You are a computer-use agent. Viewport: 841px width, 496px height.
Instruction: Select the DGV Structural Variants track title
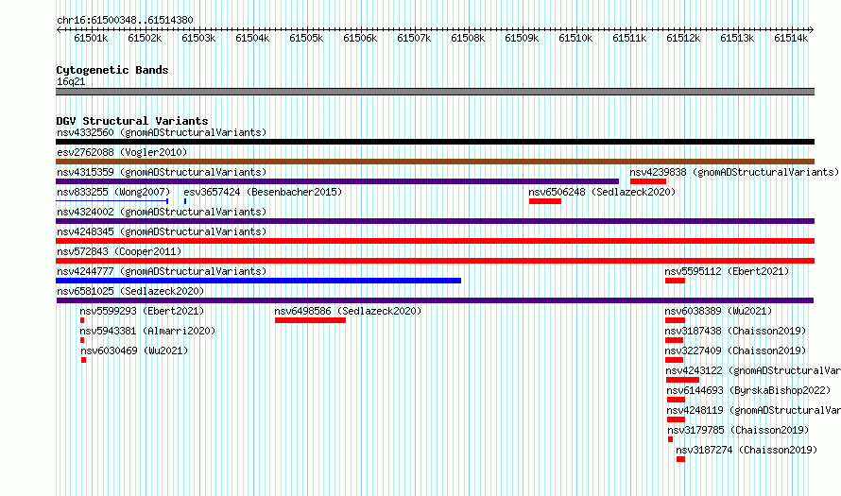(x=132, y=121)
